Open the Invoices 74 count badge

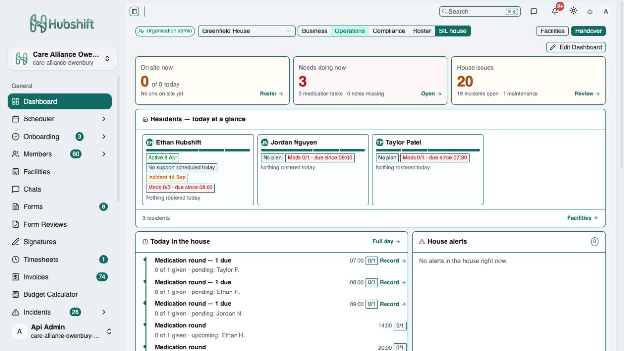pyautogui.click(x=102, y=277)
